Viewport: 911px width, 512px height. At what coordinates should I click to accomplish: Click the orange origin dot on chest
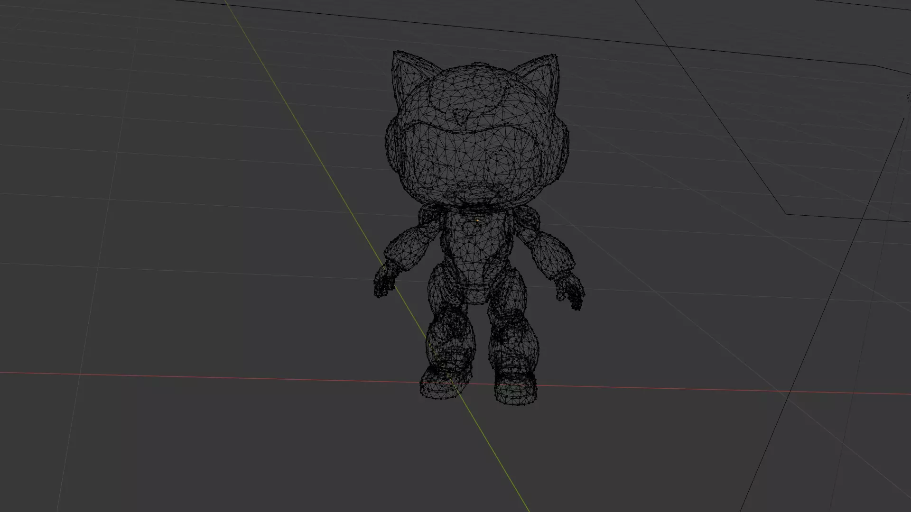coord(477,220)
